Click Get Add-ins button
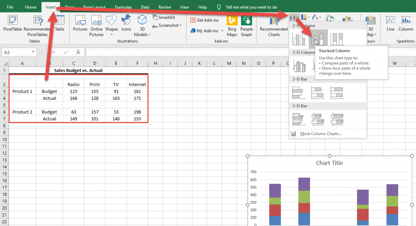The image size is (416, 226). 204,20
